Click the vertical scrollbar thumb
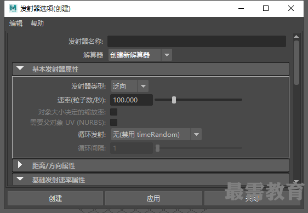 296,63
